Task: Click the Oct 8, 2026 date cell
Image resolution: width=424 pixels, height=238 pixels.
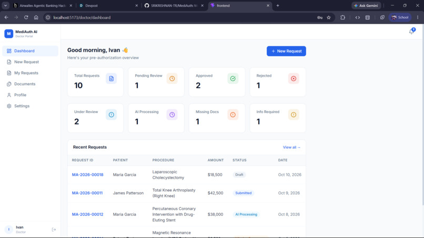Action: [289, 214]
